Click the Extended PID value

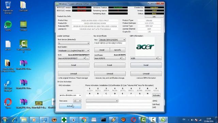point(95,26)
